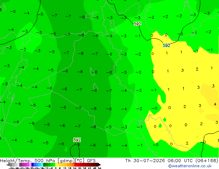Pick the bright magenta swatch in the legend
The image size is (219, 169).
28,165
